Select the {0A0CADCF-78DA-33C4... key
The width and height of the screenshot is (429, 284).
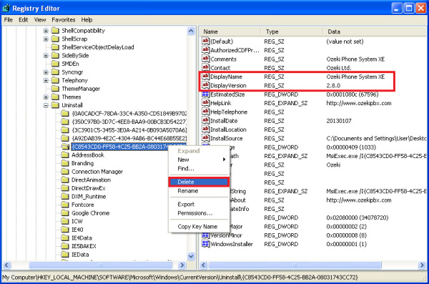tap(129, 113)
